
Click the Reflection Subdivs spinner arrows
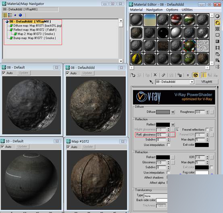click(169, 140)
